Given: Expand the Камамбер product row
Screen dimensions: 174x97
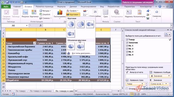Looking at the screenshot, I should point(7,53).
